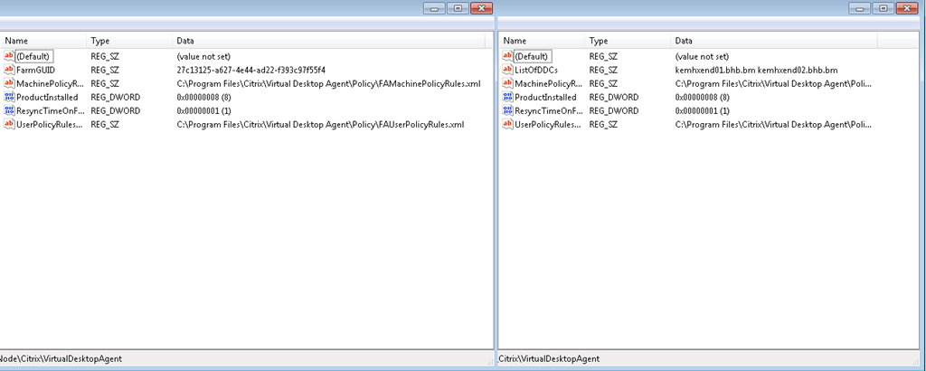Select (Default) name in left window
The width and height of the screenshot is (926, 371).
point(34,57)
